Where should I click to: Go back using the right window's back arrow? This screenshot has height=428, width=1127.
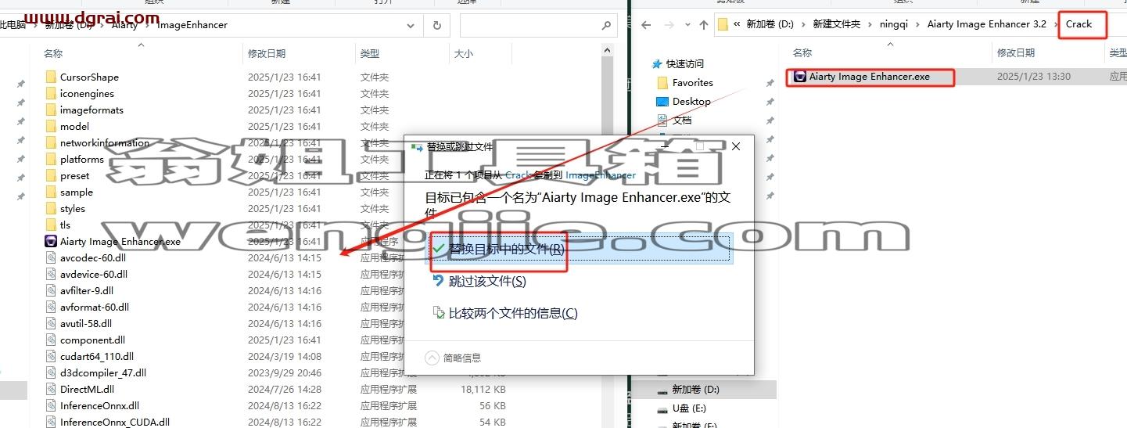click(x=647, y=25)
